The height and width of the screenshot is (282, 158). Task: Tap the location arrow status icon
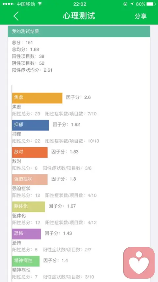(x=132, y=4)
